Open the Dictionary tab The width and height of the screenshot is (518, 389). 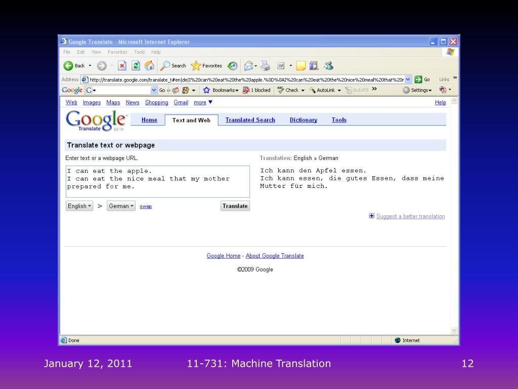pos(304,120)
